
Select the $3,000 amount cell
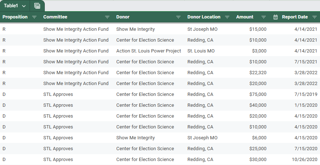click(259, 51)
